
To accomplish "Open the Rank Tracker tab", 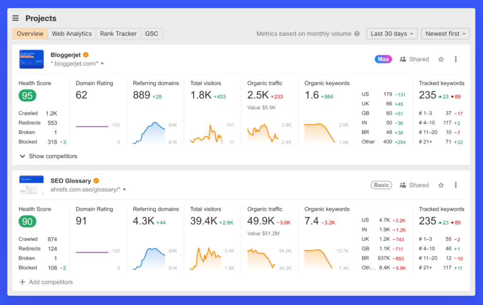I will (118, 33).
